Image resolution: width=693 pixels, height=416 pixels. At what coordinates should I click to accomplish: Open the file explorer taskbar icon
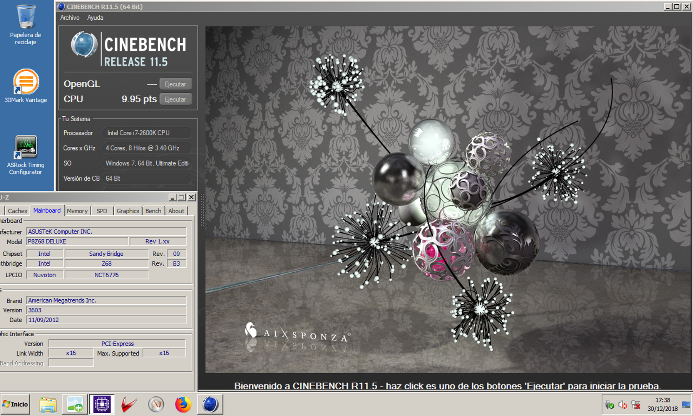click(x=48, y=404)
